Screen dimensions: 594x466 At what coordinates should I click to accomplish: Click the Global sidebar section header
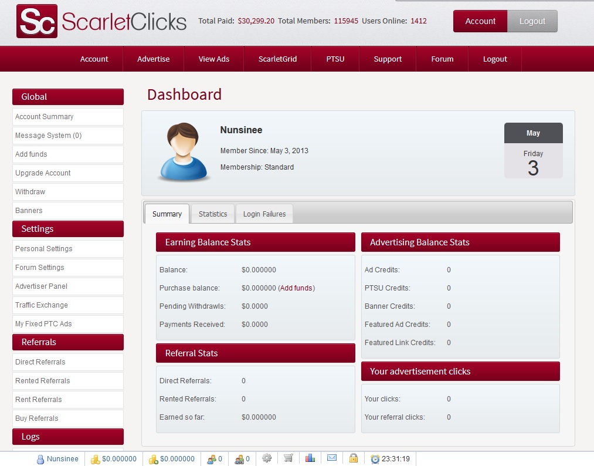[68, 97]
